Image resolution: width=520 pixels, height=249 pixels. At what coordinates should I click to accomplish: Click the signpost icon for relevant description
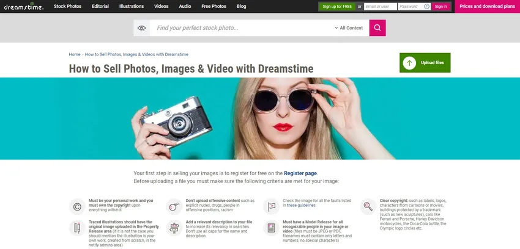tap(174, 228)
